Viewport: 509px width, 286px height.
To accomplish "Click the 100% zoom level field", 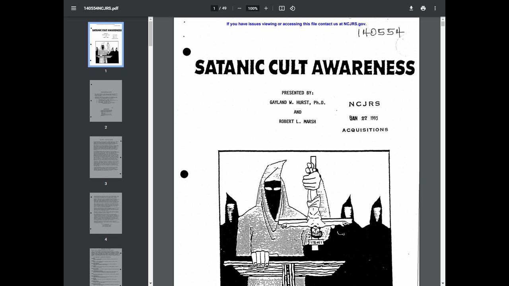I will pyautogui.click(x=253, y=8).
